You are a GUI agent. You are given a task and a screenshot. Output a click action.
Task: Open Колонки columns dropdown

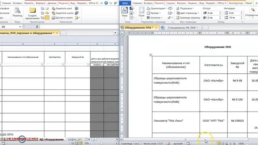154,18
